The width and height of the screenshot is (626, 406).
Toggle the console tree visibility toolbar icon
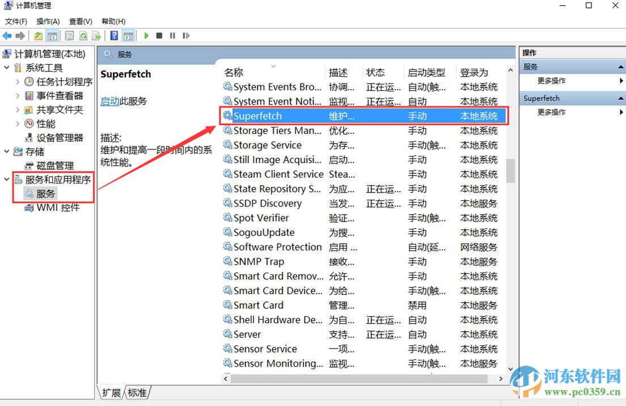pos(53,36)
